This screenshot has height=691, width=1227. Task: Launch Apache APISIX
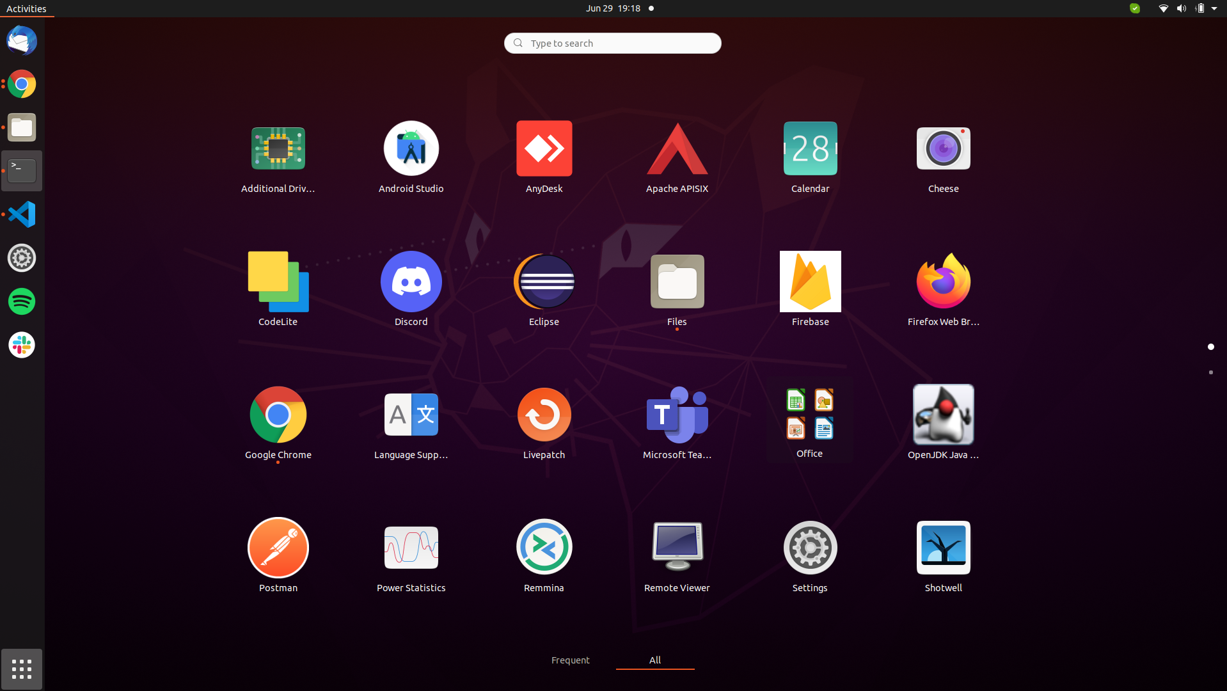[x=677, y=158]
